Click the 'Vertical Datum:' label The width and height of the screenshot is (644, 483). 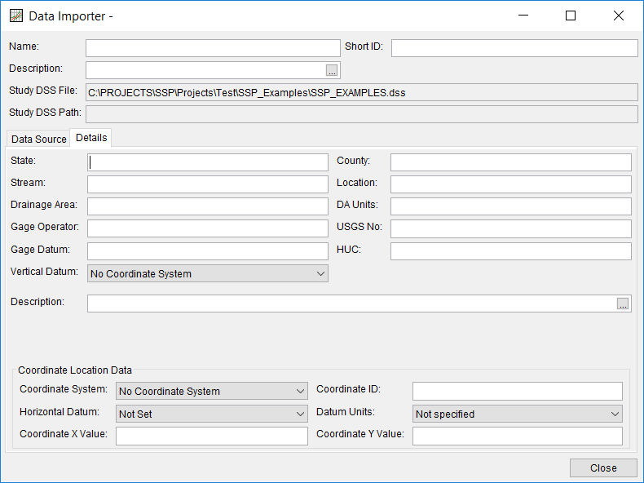44,272
